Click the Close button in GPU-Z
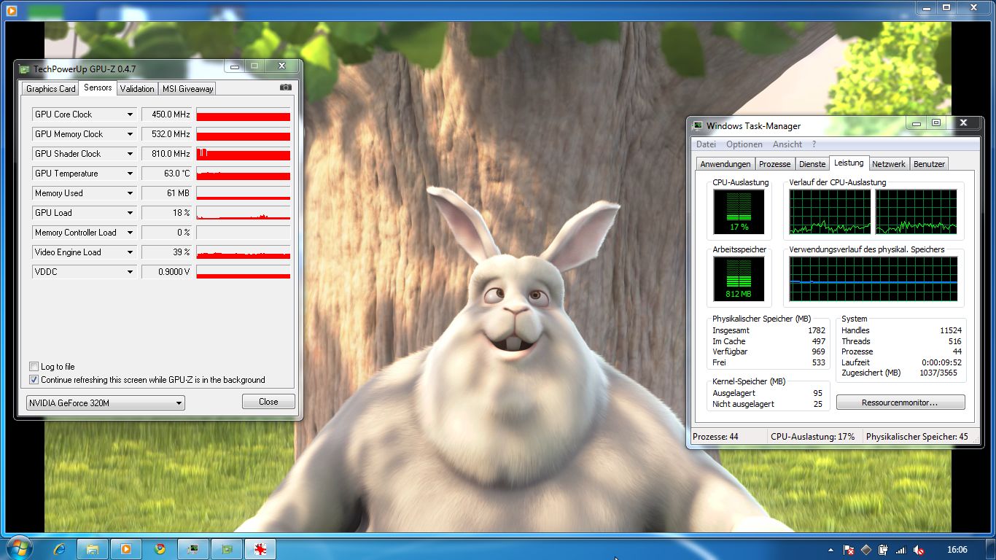996x560 pixels. pyautogui.click(x=268, y=402)
